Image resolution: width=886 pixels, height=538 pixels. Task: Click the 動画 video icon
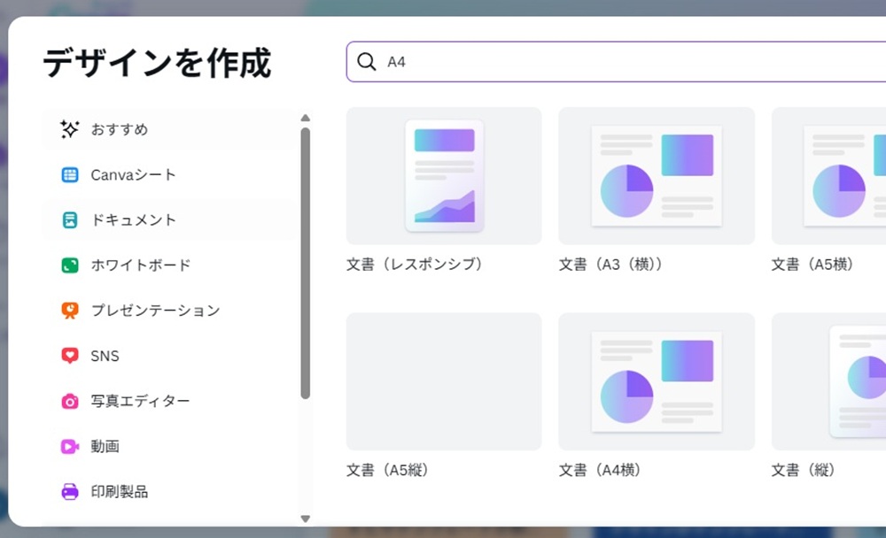pos(70,447)
